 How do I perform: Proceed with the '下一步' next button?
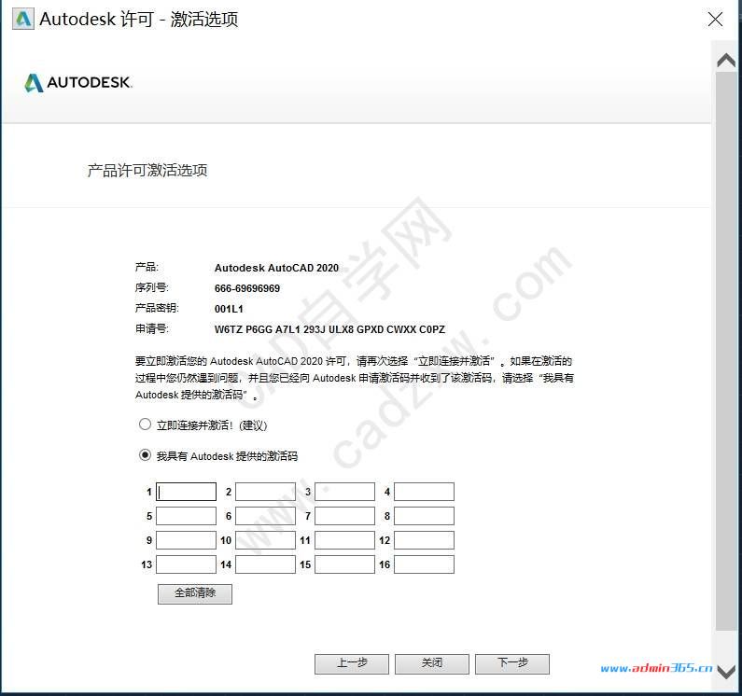512,664
